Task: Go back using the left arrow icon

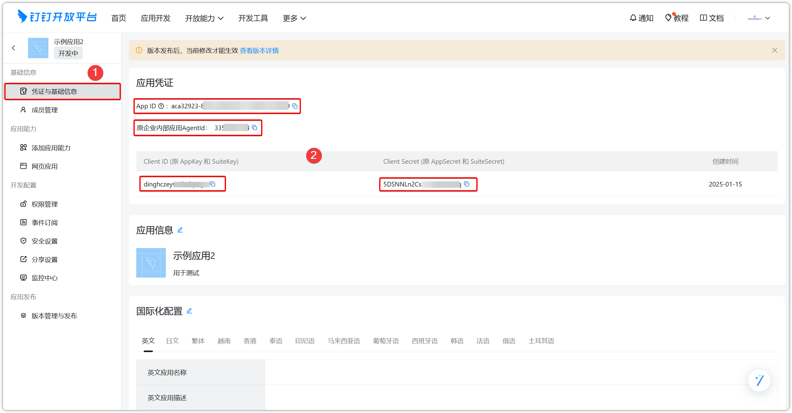Action: tap(14, 48)
